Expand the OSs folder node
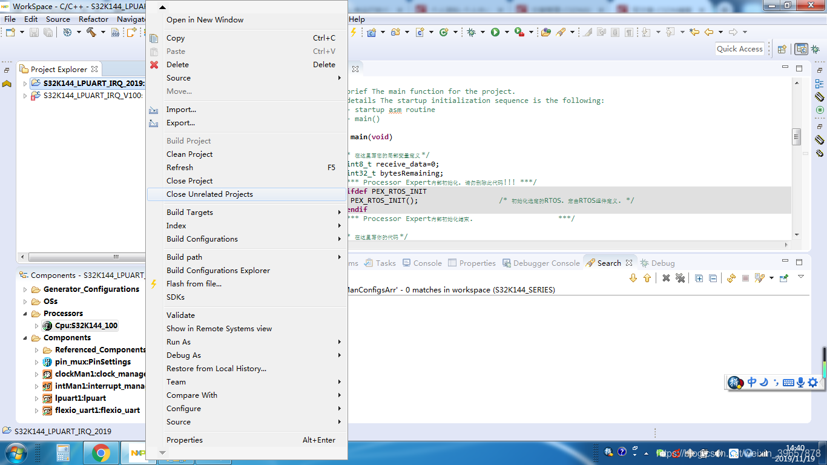Viewport: 827px width, 465px height. pos(25,302)
